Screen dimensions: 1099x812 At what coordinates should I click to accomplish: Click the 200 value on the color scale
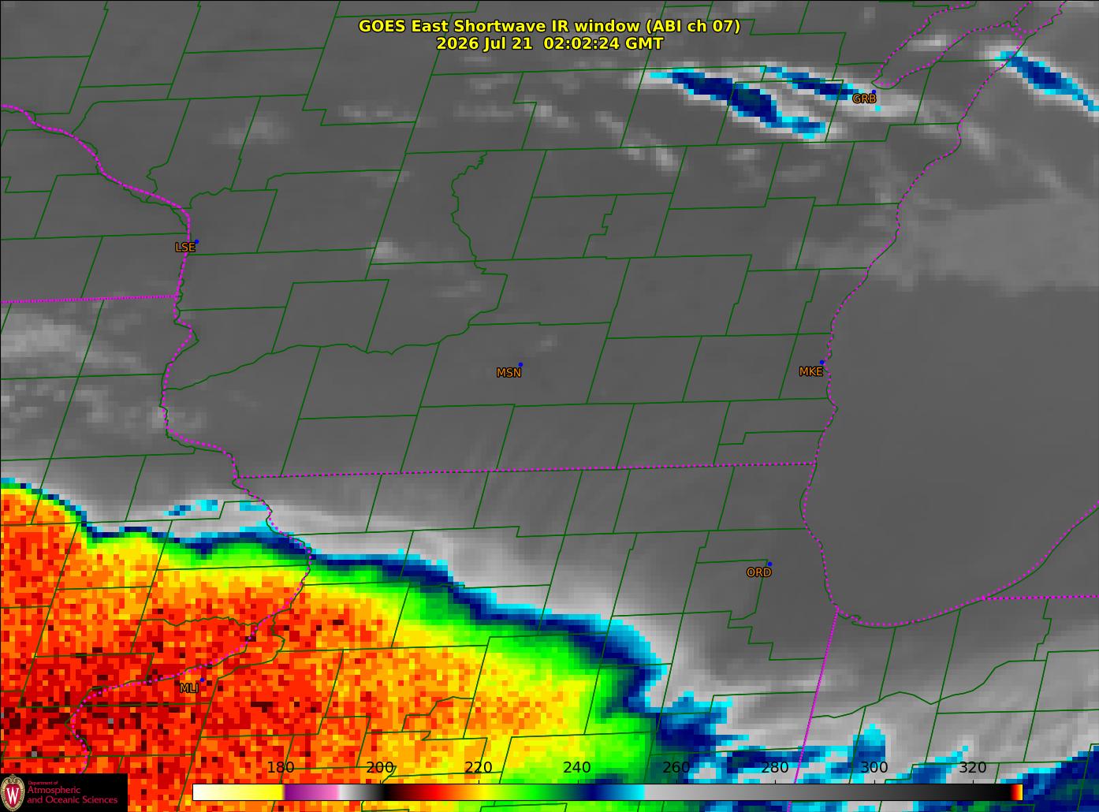pos(380,768)
